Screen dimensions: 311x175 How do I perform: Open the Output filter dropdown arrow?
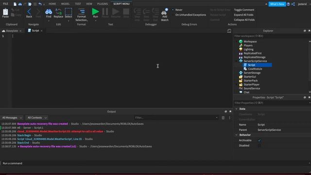216,118
